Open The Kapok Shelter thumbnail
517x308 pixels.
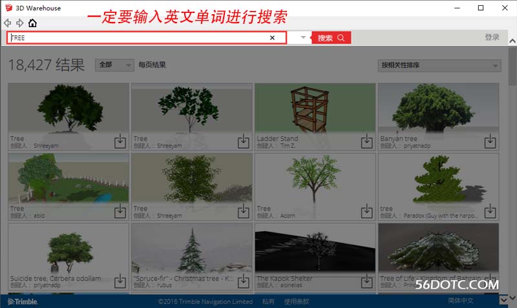(x=315, y=249)
